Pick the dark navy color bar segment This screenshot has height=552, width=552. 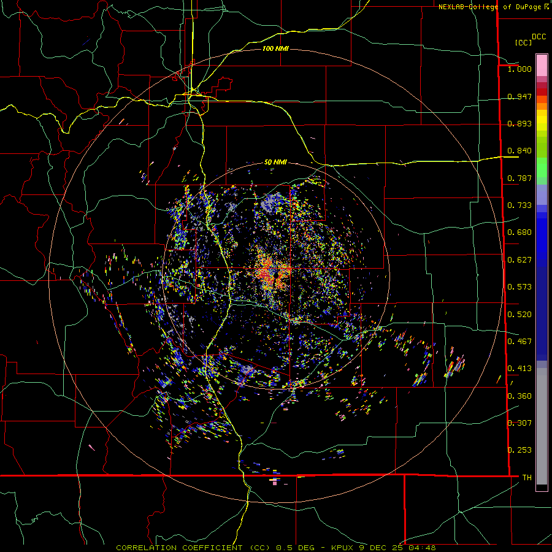pos(542,310)
